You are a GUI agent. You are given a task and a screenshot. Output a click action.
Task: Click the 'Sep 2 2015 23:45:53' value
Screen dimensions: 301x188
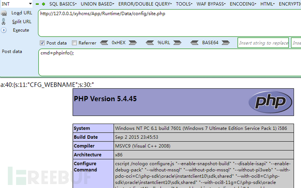pos(137,137)
